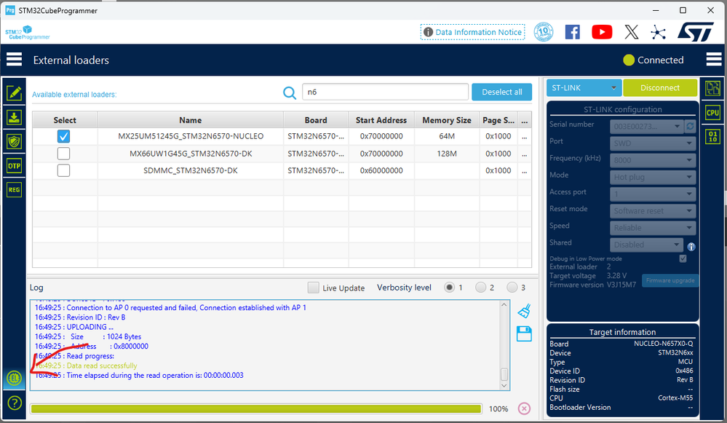
Task: Click the green 100% progress bar
Action: (256, 408)
